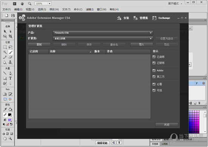Toggle the 第三方 display checkbox
Image resolution: width=208 pixels, height=147 pixels.
154,77
